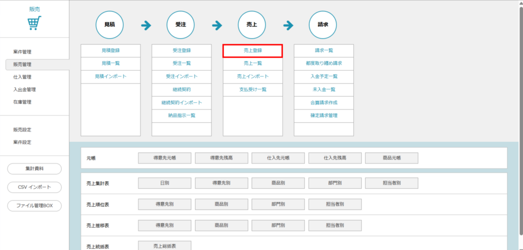Select 仕入管理 in the sidebar
Viewport: 523px width, 250px height.
pos(22,77)
